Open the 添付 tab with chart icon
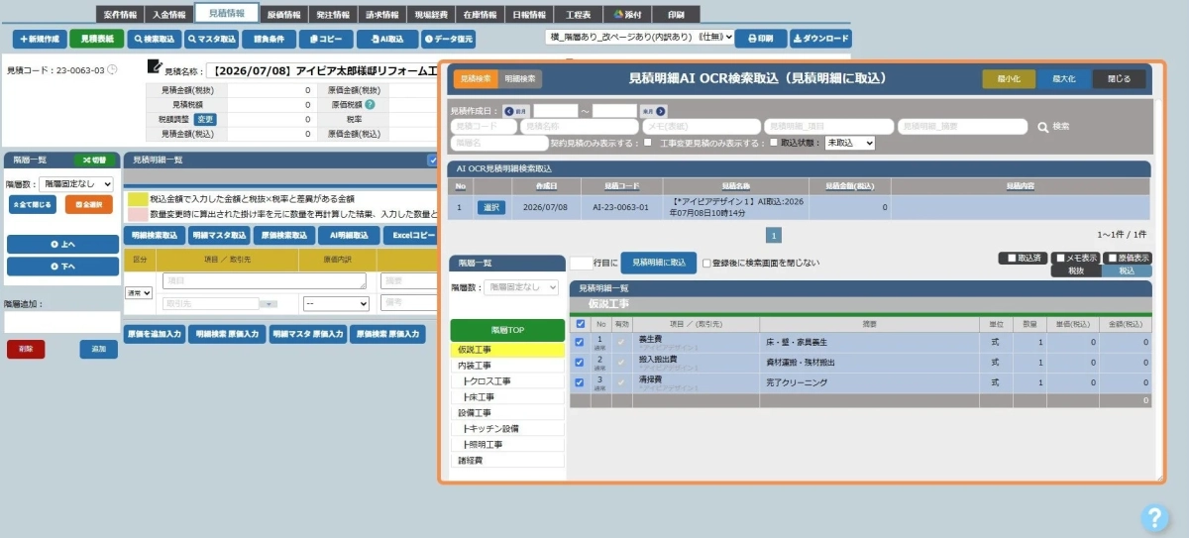 click(x=628, y=15)
